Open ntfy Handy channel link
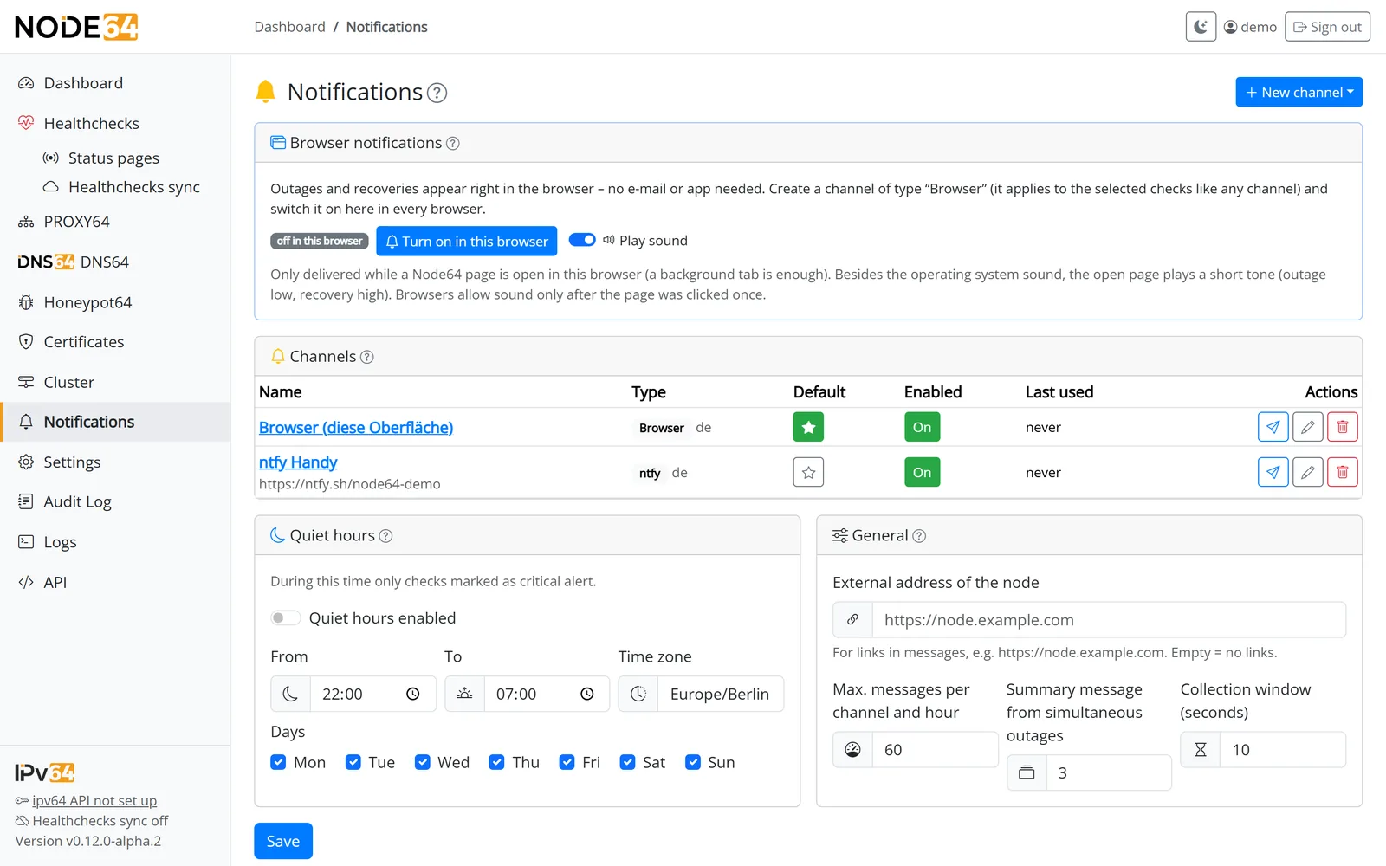The image size is (1386, 866). [x=298, y=462]
